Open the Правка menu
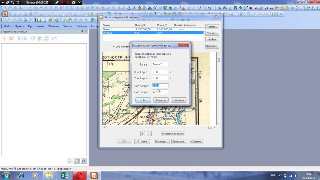 tap(19, 26)
